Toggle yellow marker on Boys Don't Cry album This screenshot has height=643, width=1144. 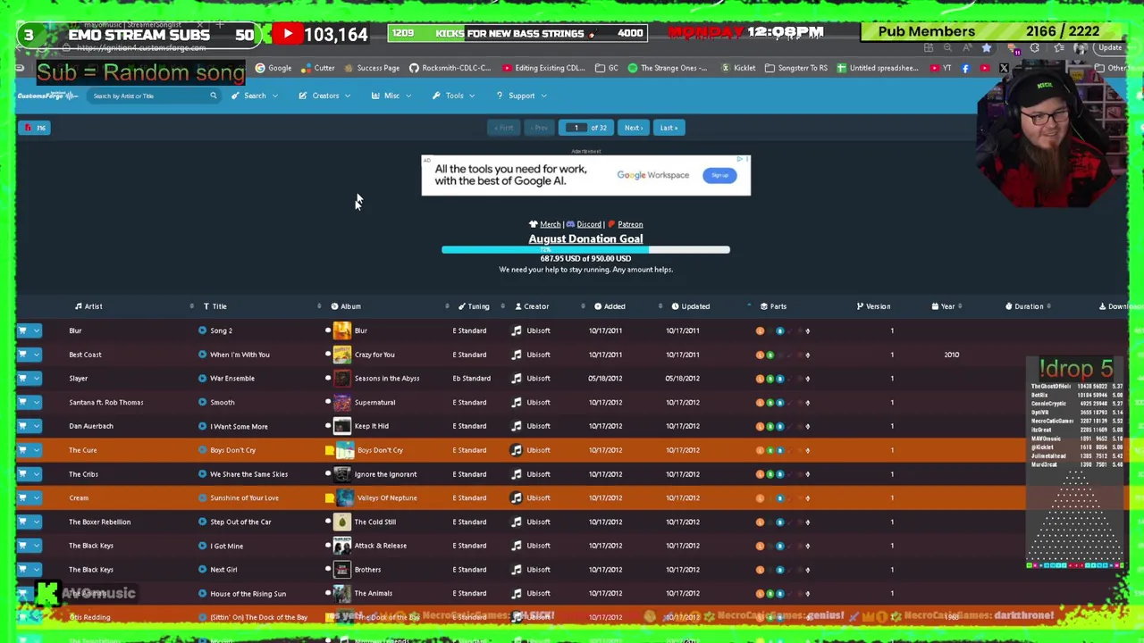329,450
